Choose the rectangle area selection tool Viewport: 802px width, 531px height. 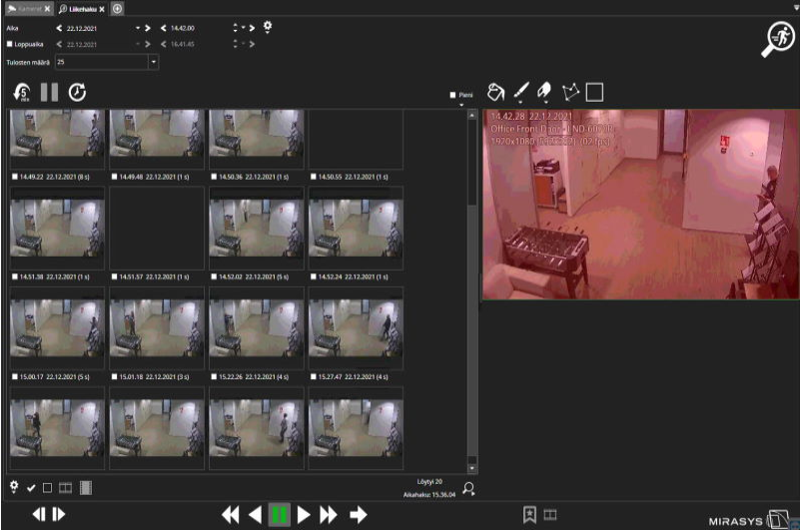point(594,92)
